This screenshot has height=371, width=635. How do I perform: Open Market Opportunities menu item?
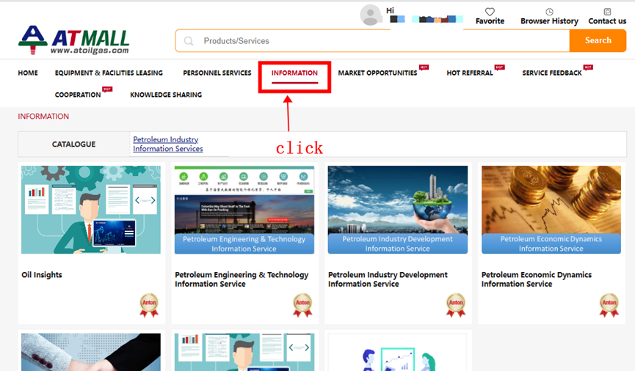377,73
